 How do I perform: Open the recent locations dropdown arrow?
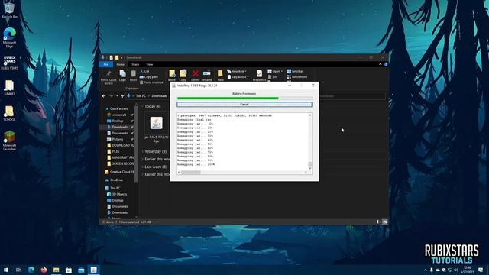tap(117, 96)
